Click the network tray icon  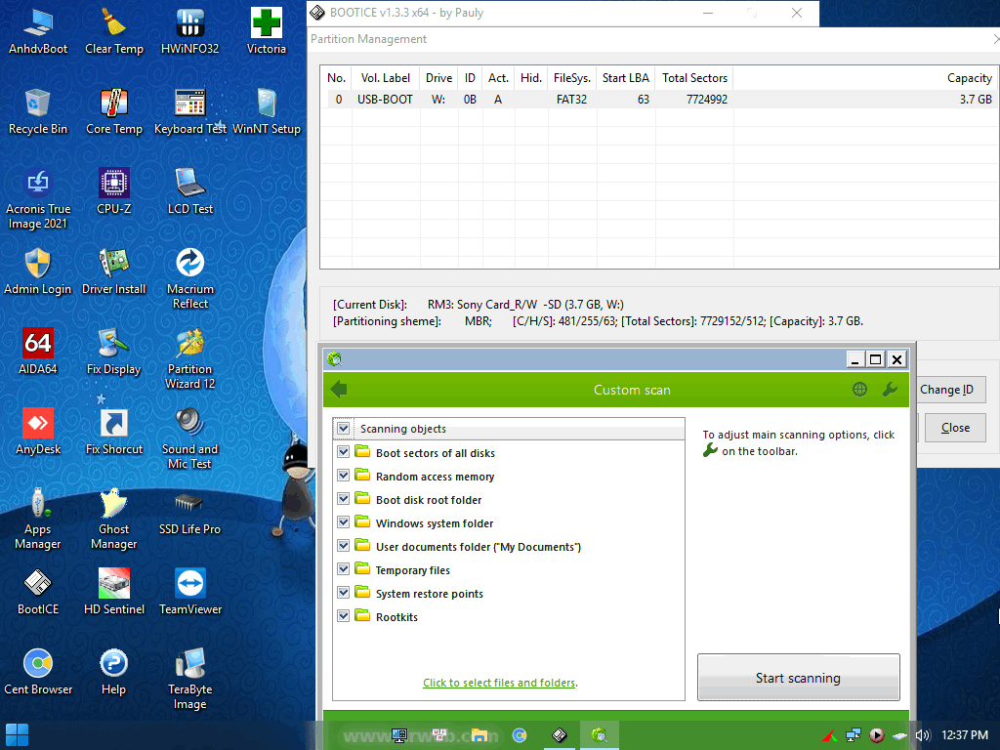(x=854, y=735)
